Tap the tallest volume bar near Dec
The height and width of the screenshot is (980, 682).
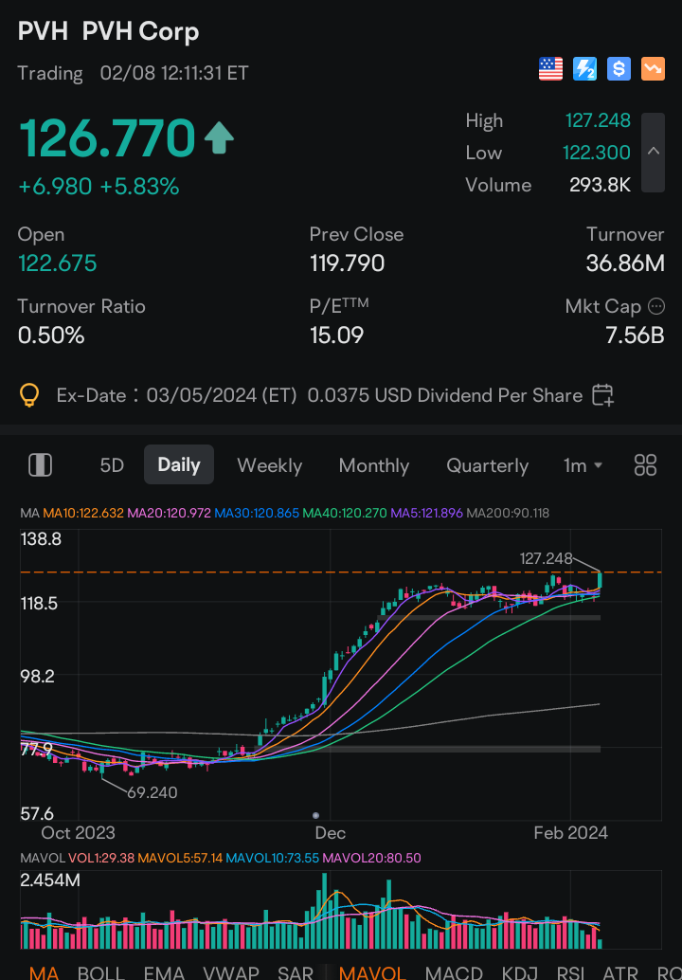coord(324,911)
